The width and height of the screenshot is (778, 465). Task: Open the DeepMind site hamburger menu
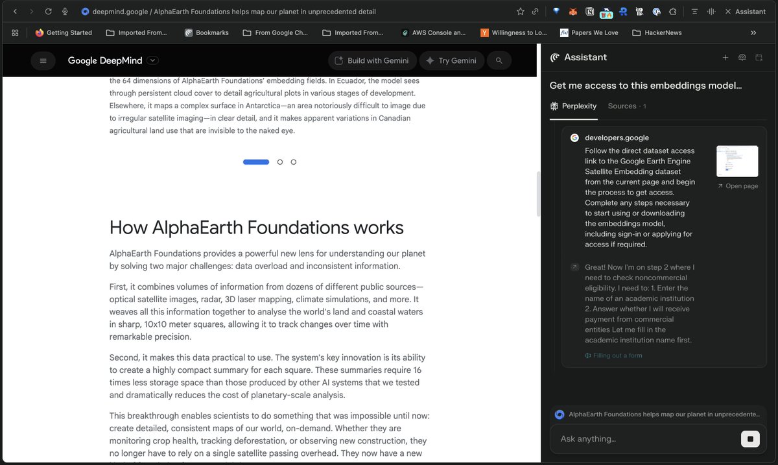click(43, 60)
